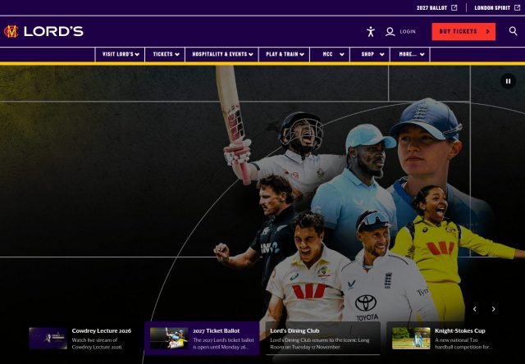Open the Play & Train menu
525x364 pixels.
click(x=285, y=54)
